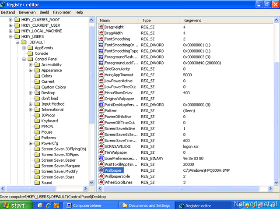
Task: Click the tree pane scroll down arrow
Action: [x=91, y=183]
